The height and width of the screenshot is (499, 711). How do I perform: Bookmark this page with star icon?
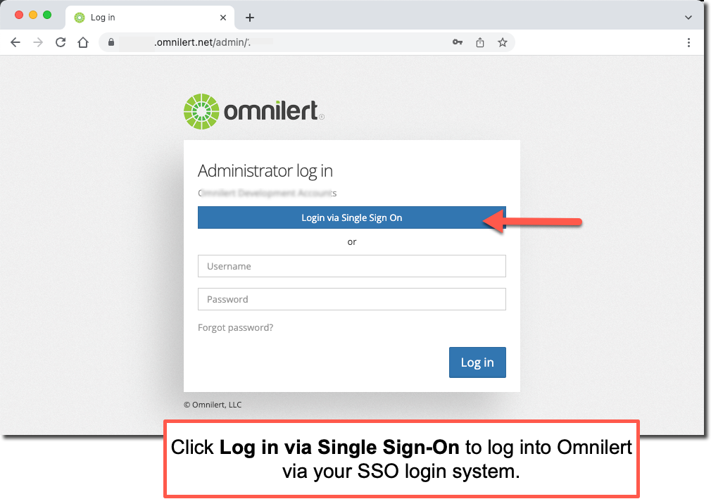(503, 43)
